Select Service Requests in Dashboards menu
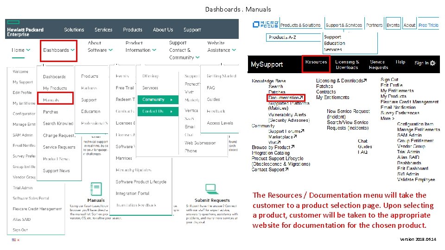Viewport: 445px width, 250px height. (59, 147)
